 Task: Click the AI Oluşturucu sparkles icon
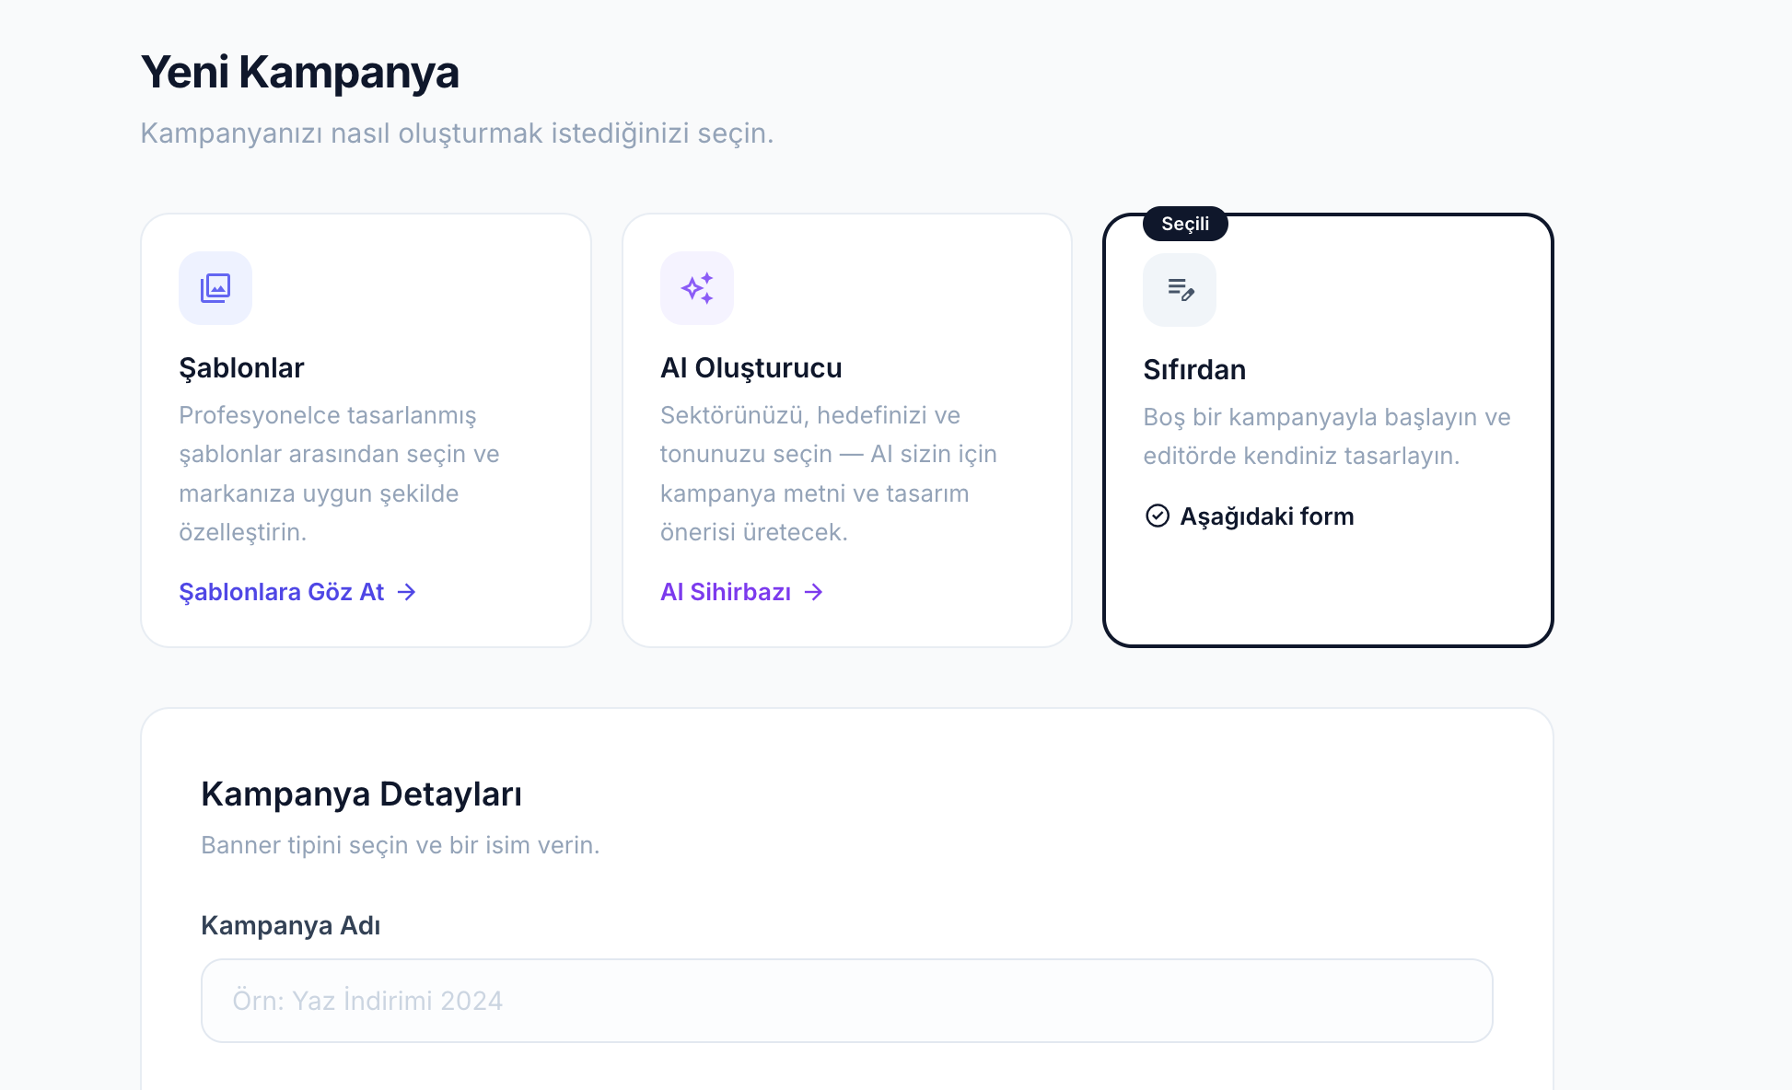click(697, 287)
